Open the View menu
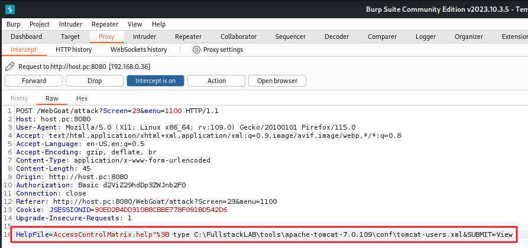Image resolution: width=528 pixels, height=248 pixels. 135,24
